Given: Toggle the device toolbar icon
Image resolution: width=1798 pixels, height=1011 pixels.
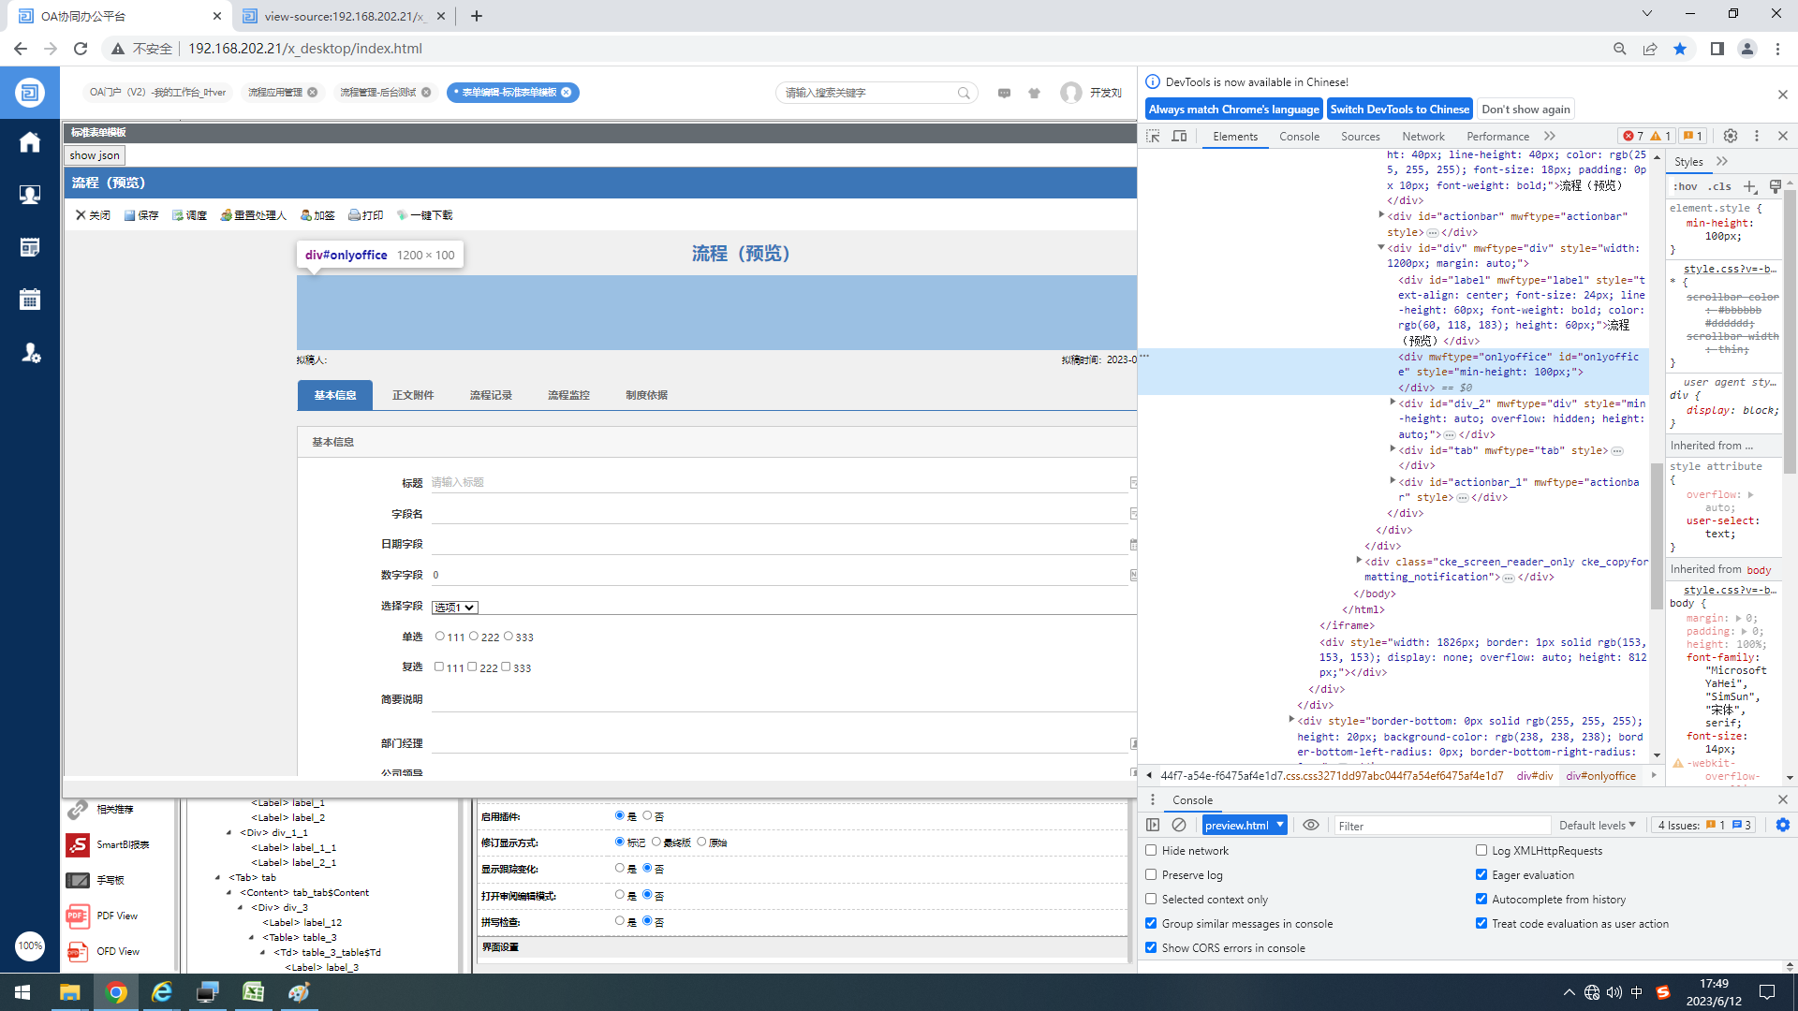Looking at the screenshot, I should [x=1180, y=136].
